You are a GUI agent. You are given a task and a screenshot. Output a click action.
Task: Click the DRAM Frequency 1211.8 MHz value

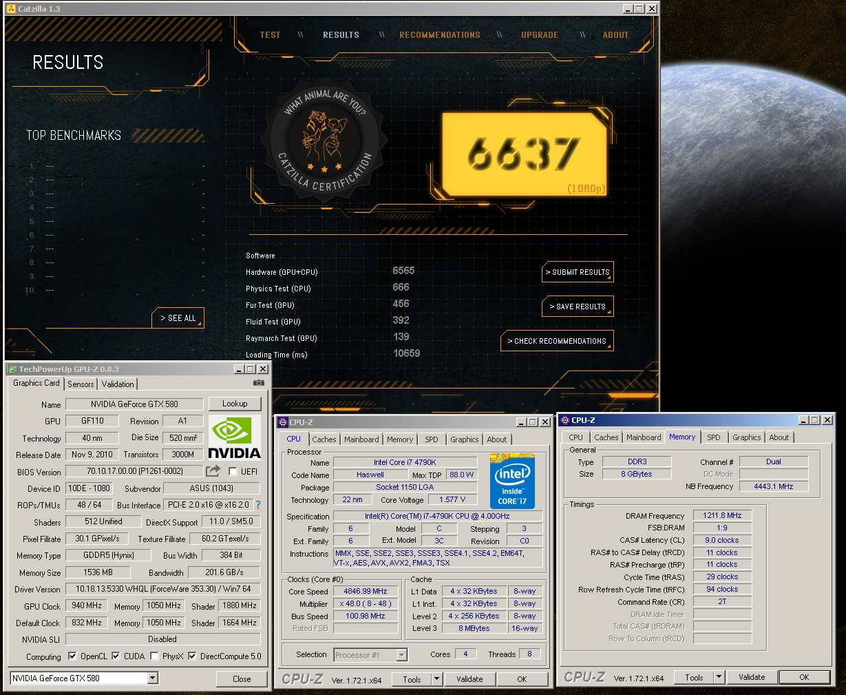click(x=722, y=515)
